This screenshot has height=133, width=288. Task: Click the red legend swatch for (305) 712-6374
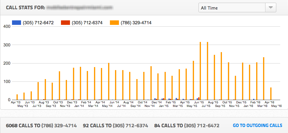tap(65, 22)
